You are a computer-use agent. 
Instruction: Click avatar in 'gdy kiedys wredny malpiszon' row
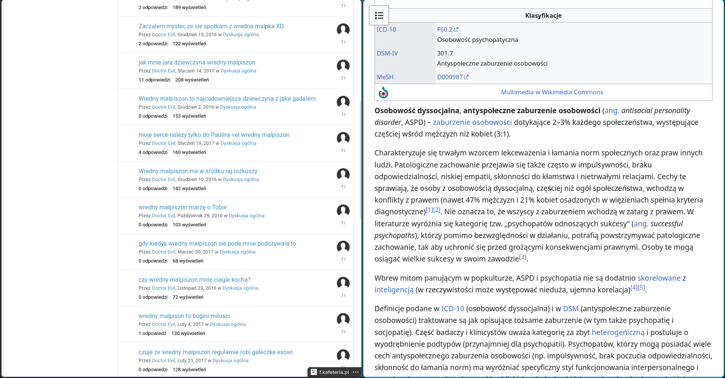343,247
